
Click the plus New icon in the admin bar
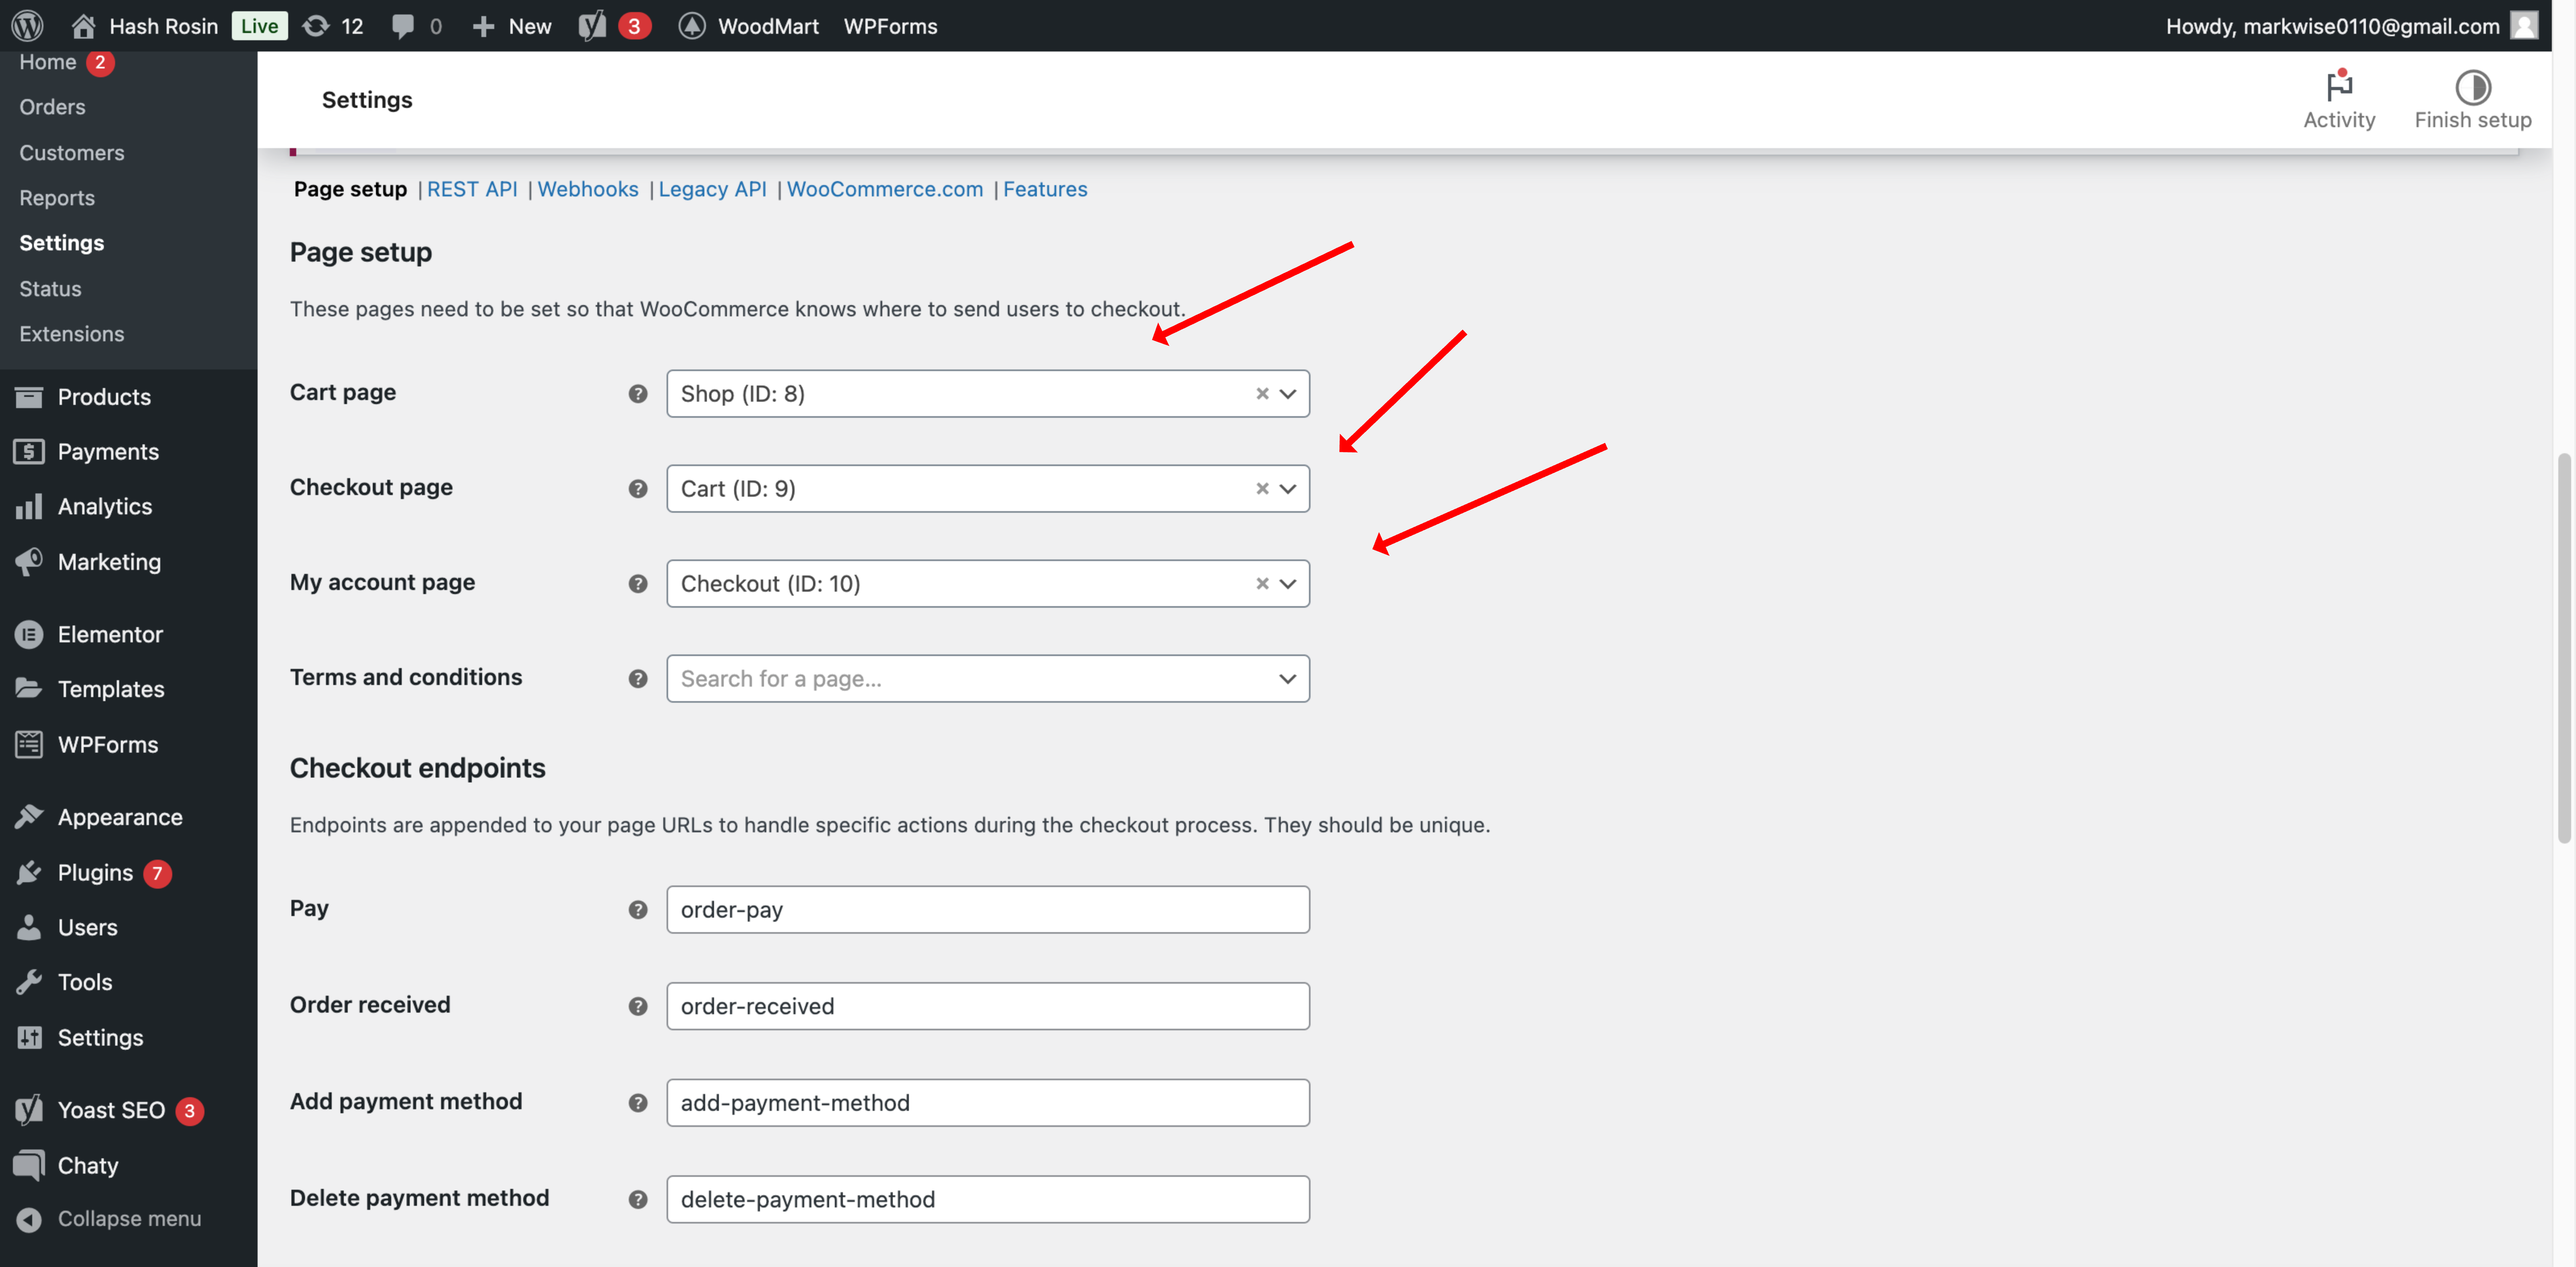[483, 26]
